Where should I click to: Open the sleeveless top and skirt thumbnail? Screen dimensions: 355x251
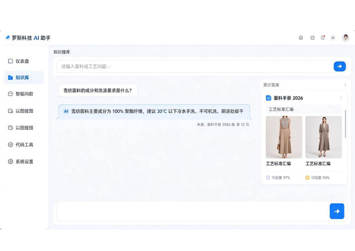point(284,137)
